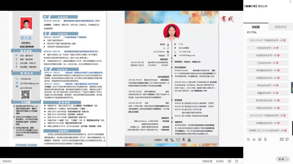Viewport: 293px width, 164px height.
Task: Exit fullscreen using the shrink icon
Action: (x=237, y=161)
